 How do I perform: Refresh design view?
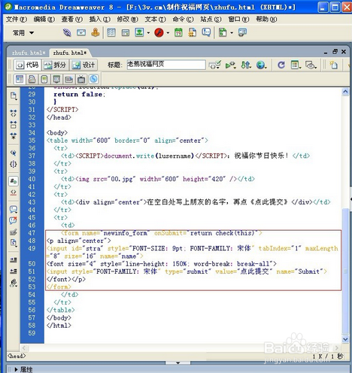281,65
